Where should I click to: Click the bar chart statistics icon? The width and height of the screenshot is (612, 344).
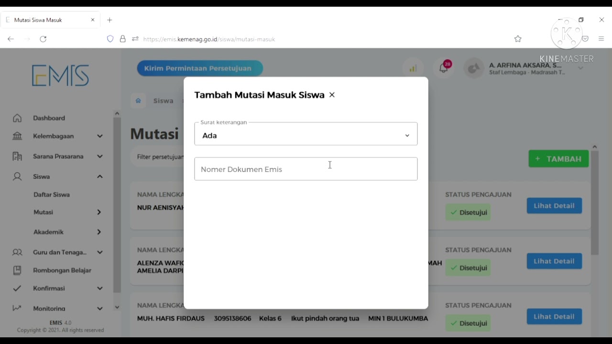(413, 68)
